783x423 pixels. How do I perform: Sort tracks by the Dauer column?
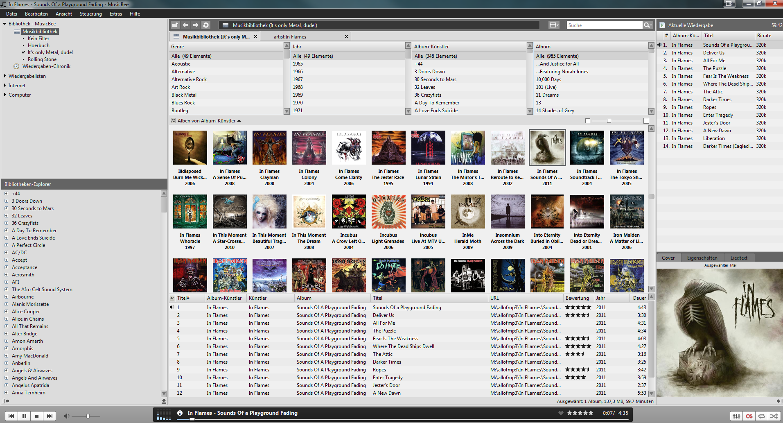click(639, 298)
